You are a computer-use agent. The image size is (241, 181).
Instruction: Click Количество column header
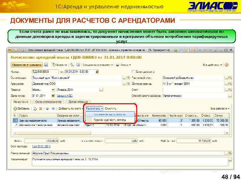pos(159,116)
